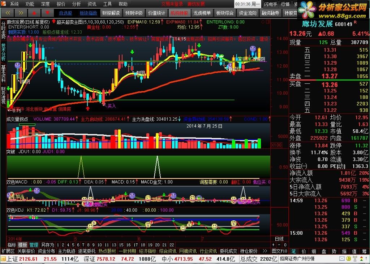370x264 pixels.
Task: Click the 龙虎榜单 toolbar button
Action: (x=202, y=13)
